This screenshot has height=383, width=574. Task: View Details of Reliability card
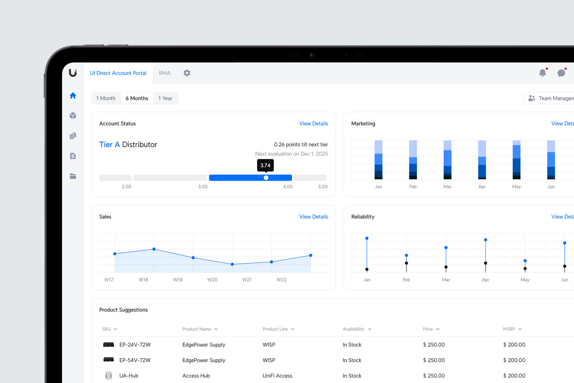[x=563, y=217]
